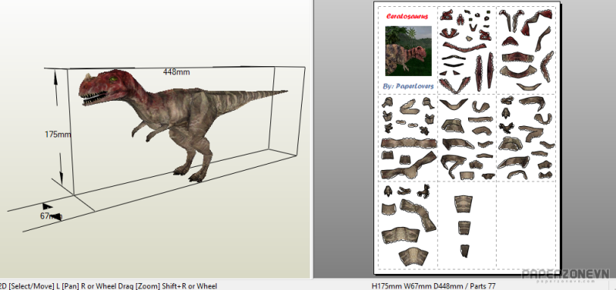Click the 448mm depth dimension label
The width and height of the screenshot is (616, 290).
[176, 72]
